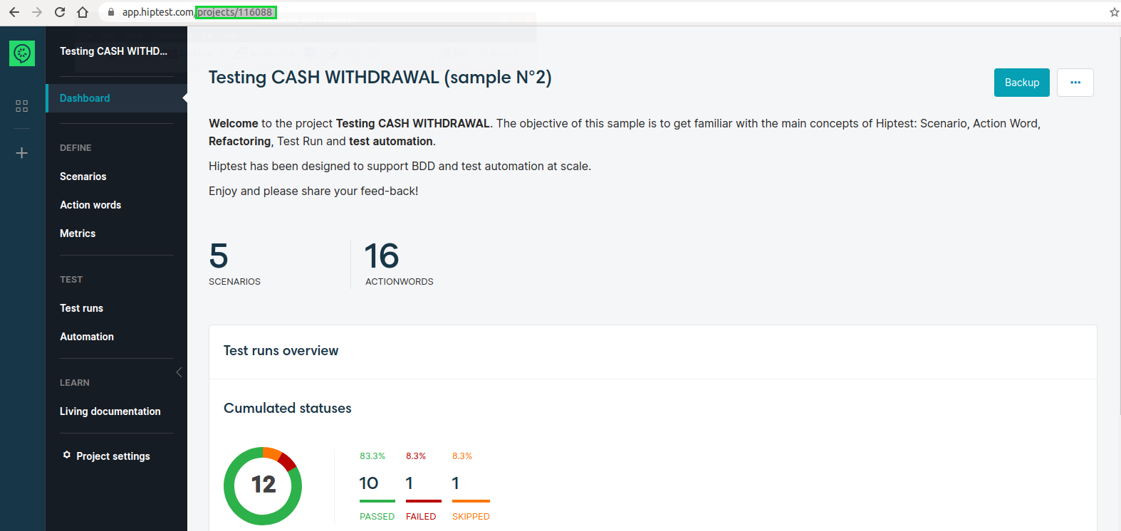The image size is (1121, 531).
Task: Click the Backup button
Action: tap(1021, 83)
